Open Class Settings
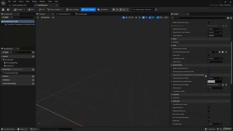Image resolution: width=233 pixels, height=131 pixels. coord(72,9)
